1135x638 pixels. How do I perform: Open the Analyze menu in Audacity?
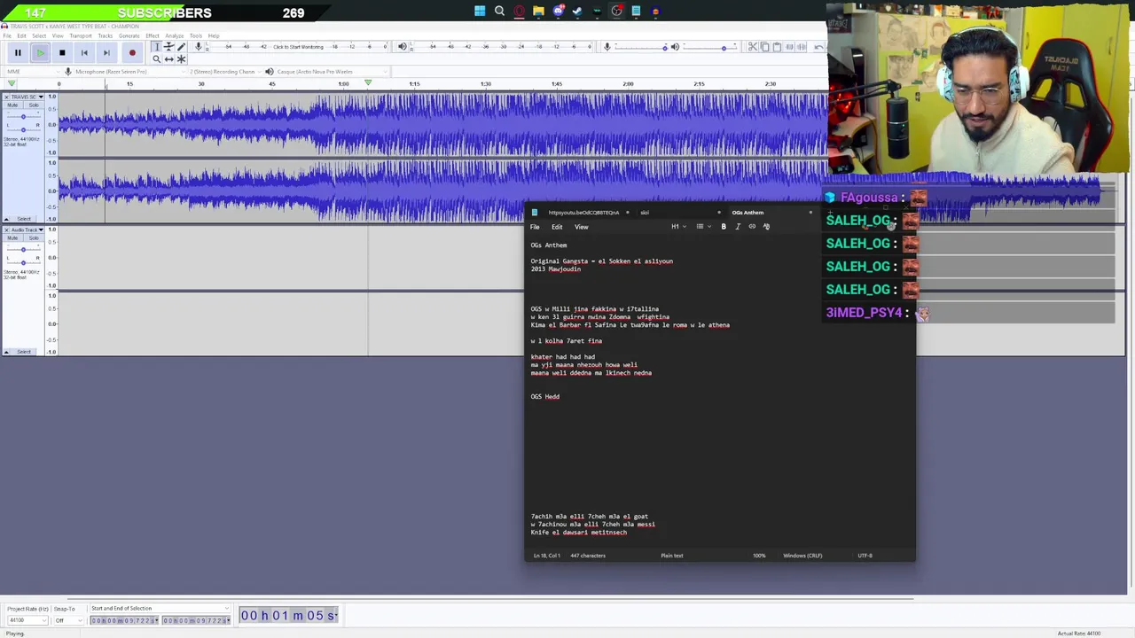(x=174, y=35)
